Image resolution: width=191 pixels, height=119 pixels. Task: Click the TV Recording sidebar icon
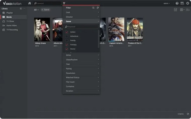pos(4,30)
